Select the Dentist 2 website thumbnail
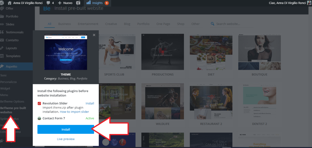The height and width of the screenshot is (148, 312). click(x=260, y=101)
